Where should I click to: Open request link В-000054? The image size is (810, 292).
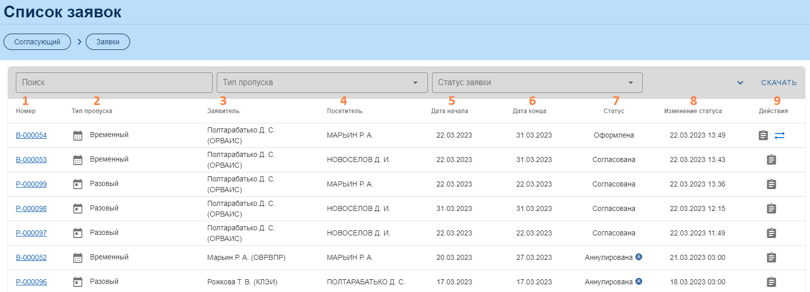point(31,135)
